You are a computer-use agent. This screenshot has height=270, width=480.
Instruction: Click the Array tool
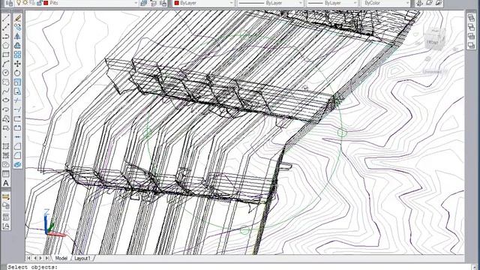coord(17,55)
